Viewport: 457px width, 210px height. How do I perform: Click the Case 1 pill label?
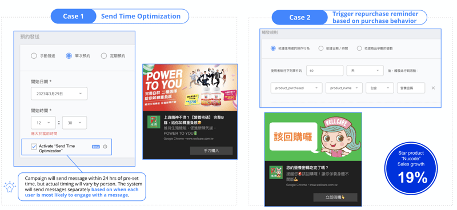[74, 17]
